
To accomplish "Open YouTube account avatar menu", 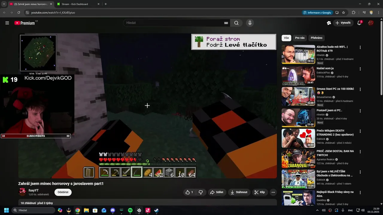I will [x=371, y=23].
